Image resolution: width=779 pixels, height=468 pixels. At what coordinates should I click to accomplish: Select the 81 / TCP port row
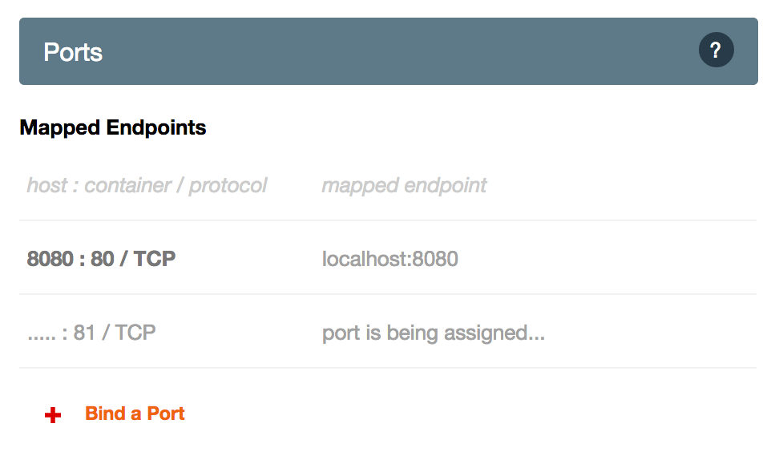(388, 332)
